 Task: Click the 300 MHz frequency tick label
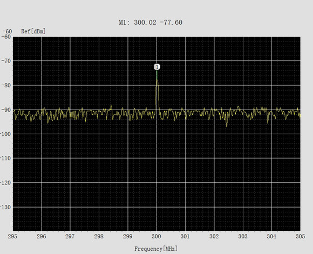click(x=156, y=236)
